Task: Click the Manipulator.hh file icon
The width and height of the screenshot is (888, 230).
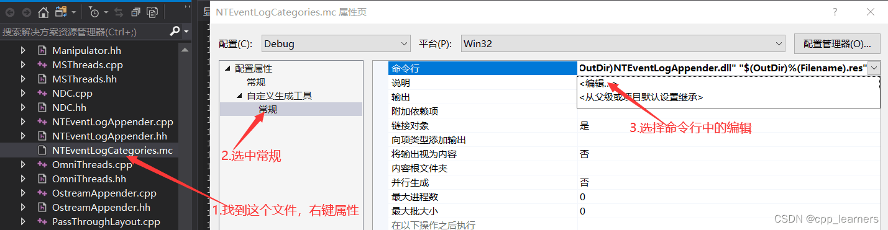Action: coord(42,50)
